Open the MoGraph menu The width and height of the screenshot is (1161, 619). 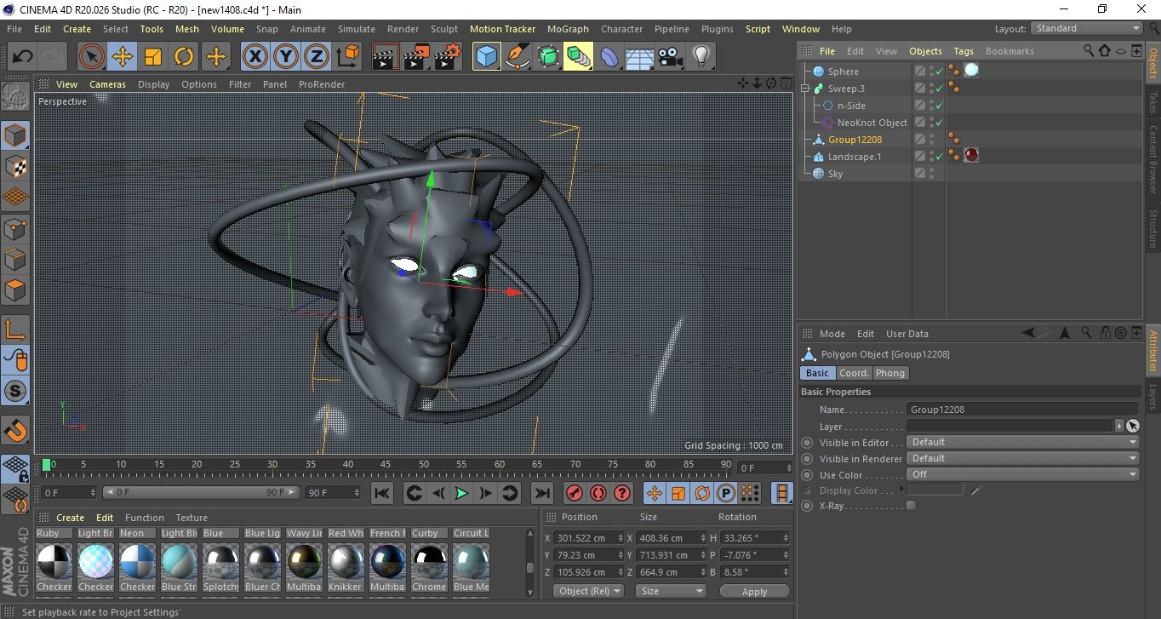(x=568, y=29)
